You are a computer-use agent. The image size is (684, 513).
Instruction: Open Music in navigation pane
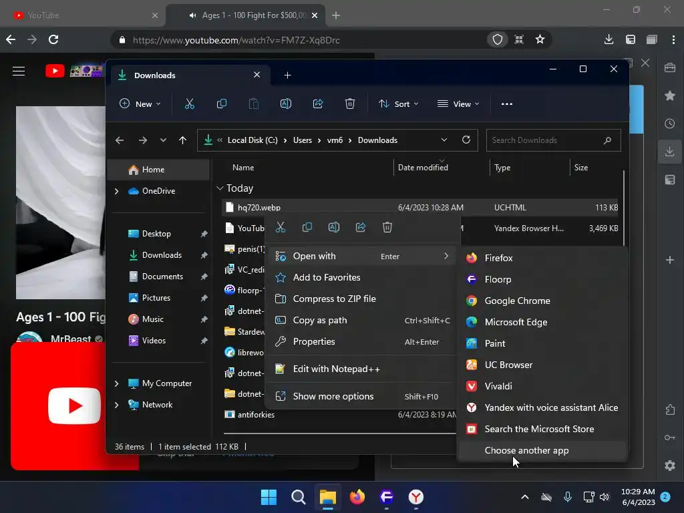[x=153, y=319]
